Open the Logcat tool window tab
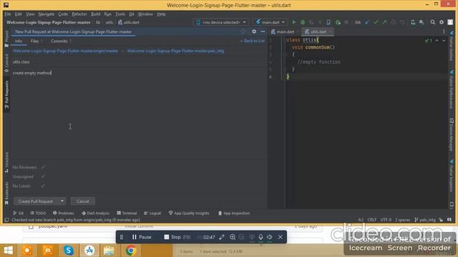 point(152,213)
